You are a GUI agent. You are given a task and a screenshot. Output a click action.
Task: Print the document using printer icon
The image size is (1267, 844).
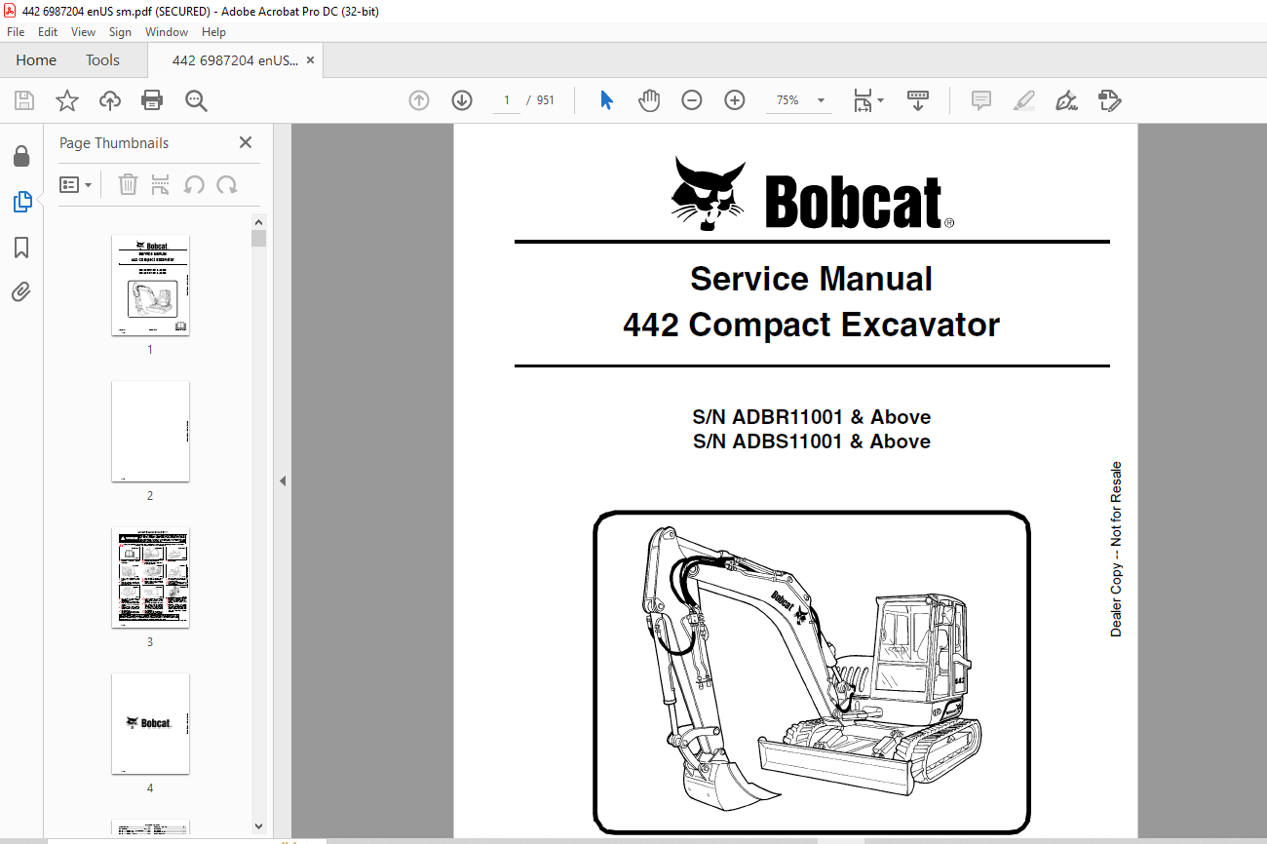click(152, 100)
